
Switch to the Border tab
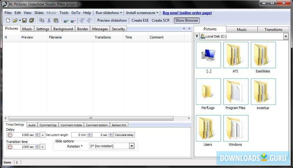83,29
